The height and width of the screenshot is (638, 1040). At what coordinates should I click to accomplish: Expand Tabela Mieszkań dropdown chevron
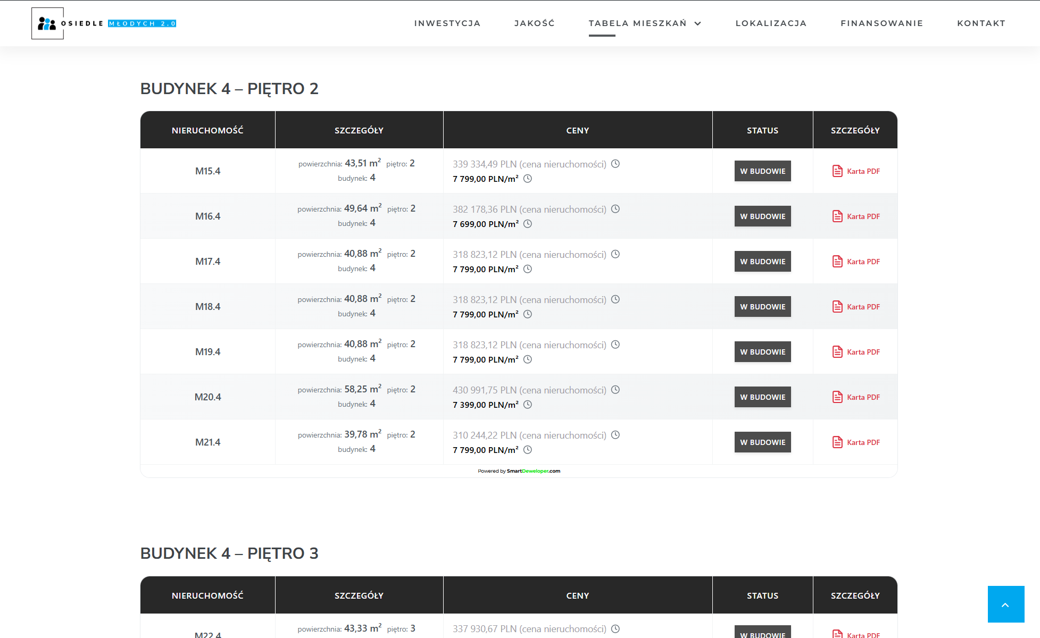(698, 23)
